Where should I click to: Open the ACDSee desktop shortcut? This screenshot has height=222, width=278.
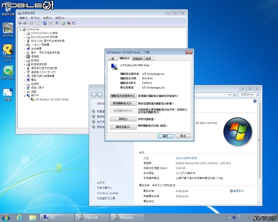(8, 30)
